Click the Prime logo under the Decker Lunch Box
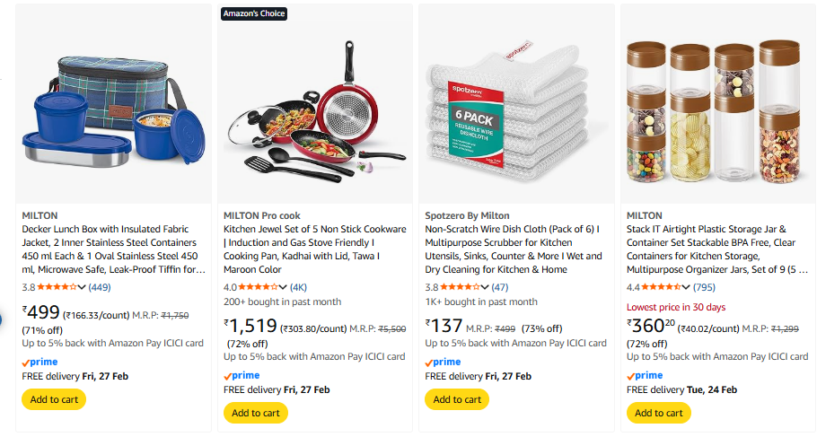The width and height of the screenshot is (817, 437). (37, 362)
